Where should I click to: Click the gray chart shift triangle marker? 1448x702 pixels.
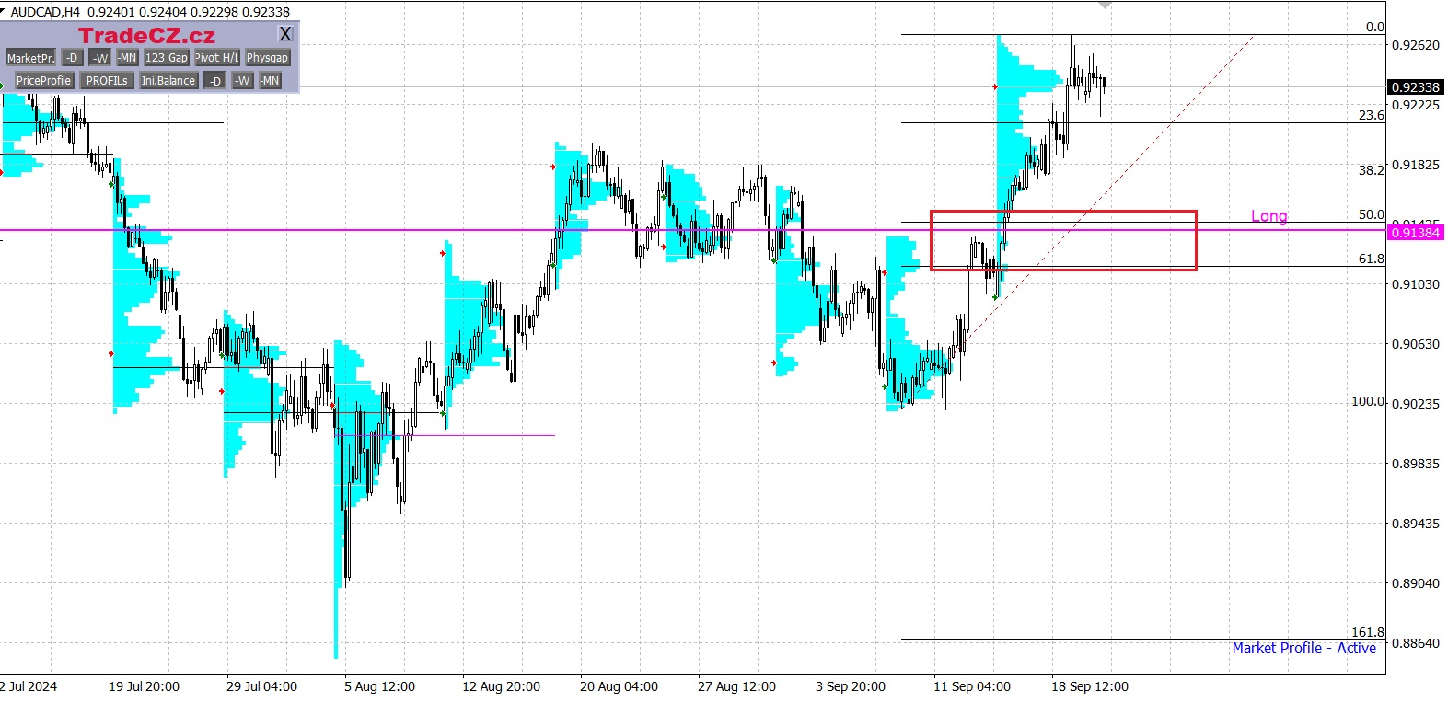(1106, 6)
